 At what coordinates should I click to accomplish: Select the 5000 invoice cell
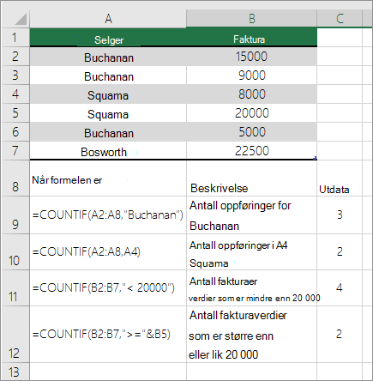[251, 132]
